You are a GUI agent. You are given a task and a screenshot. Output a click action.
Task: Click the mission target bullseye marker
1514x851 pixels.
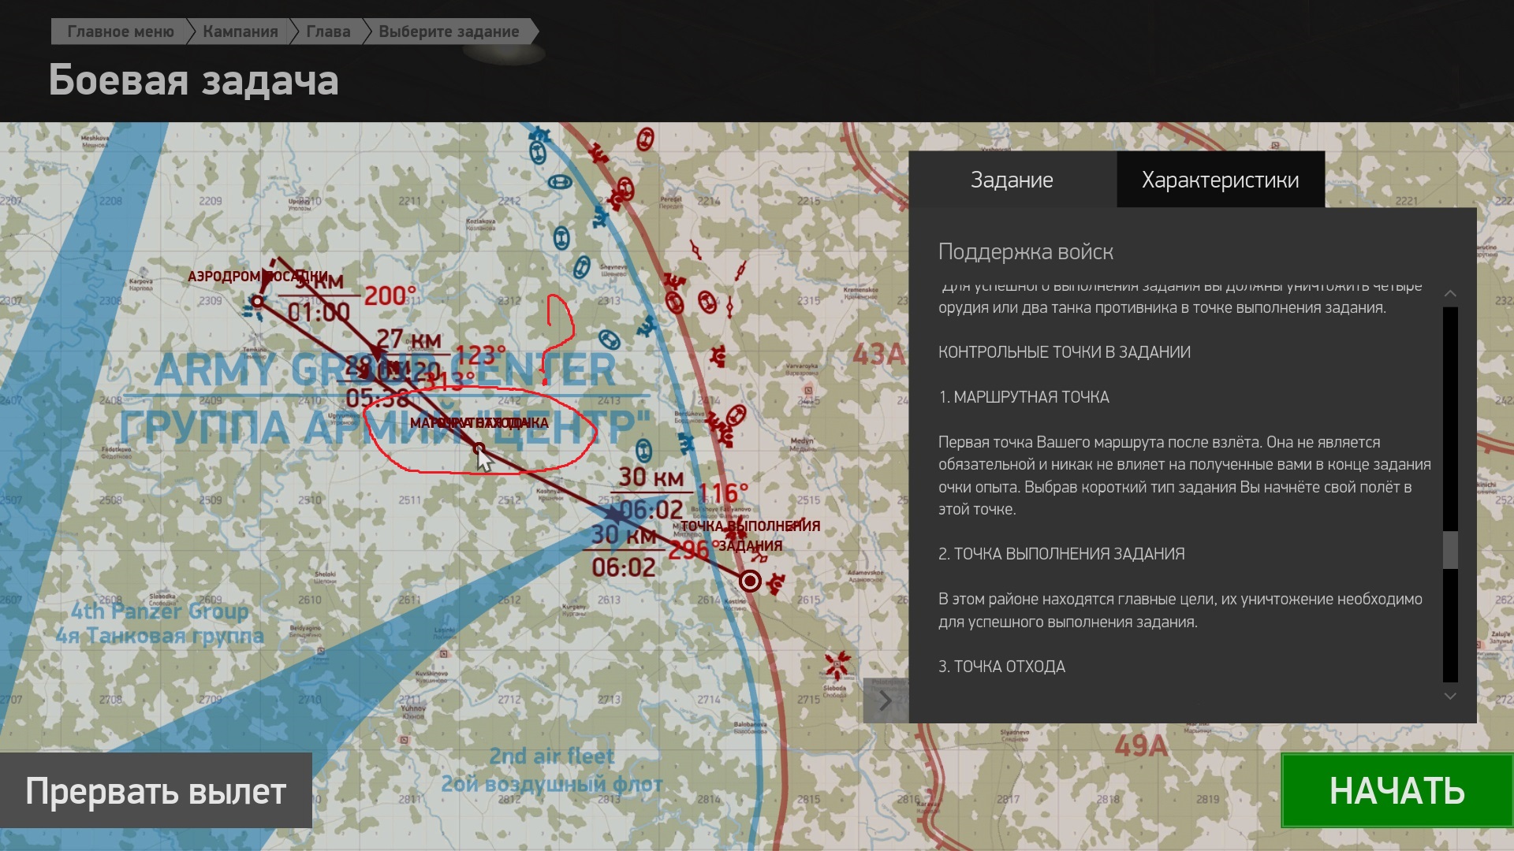[750, 582]
